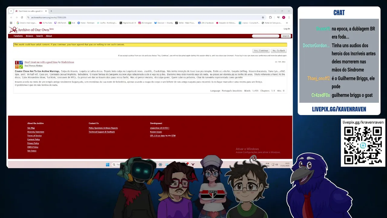Expand the tab search dropdown arrow

11,11
